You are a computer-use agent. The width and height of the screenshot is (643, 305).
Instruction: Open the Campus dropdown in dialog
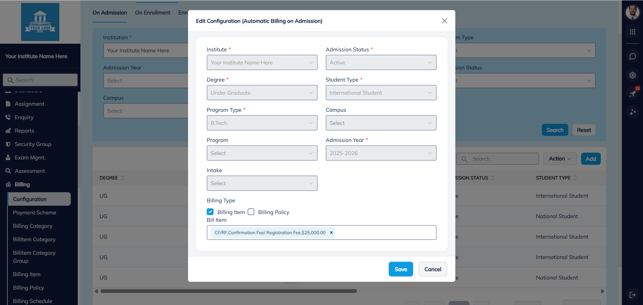[x=381, y=123]
